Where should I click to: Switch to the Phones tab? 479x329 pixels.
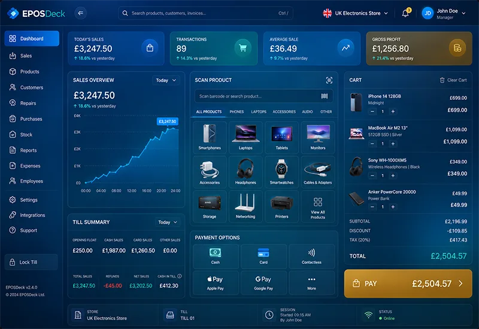(237, 112)
